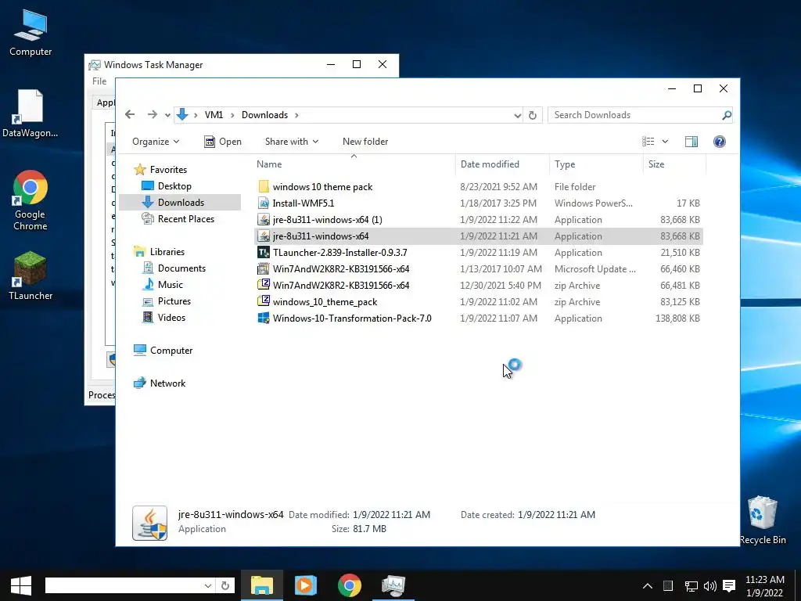Click the search magnifier icon
The width and height of the screenshot is (801, 601).
pos(727,115)
